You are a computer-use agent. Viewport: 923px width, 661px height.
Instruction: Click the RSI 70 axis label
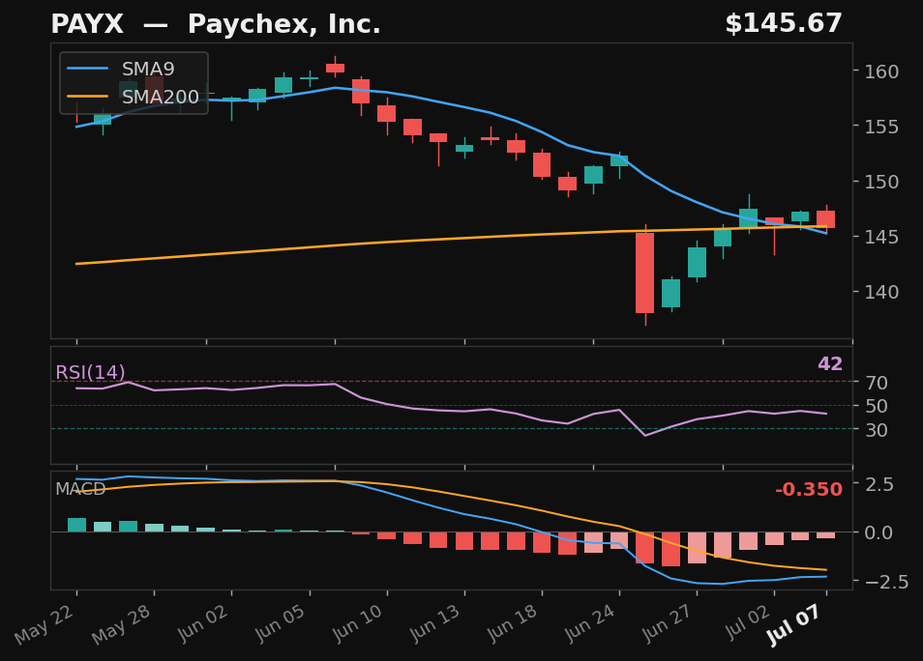coord(876,383)
